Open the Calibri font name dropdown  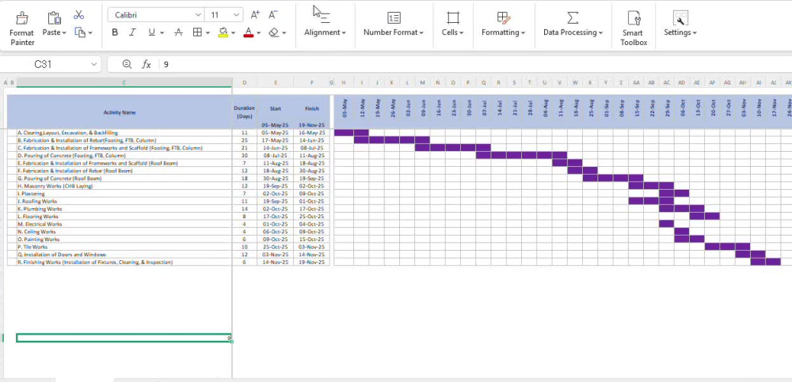(x=199, y=15)
